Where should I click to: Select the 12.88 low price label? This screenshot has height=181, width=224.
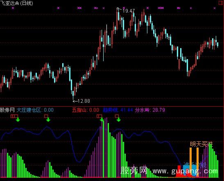tap(84, 101)
